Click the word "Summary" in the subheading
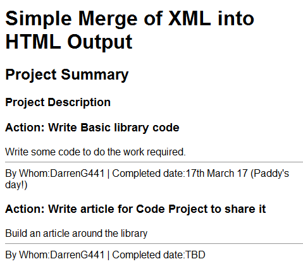The height and width of the screenshot is (276, 303). pyautogui.click(x=95, y=75)
